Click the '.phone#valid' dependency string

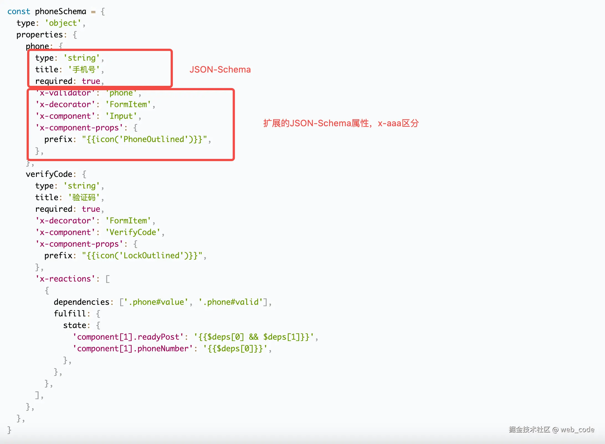230,302
